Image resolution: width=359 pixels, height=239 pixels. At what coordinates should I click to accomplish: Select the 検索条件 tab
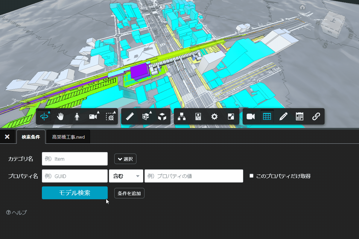pyautogui.click(x=31, y=137)
